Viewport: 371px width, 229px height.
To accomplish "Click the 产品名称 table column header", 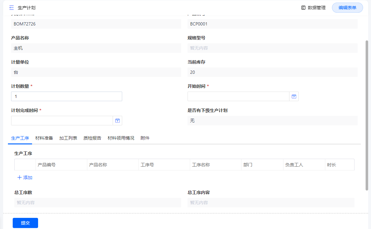I will tap(113, 165).
